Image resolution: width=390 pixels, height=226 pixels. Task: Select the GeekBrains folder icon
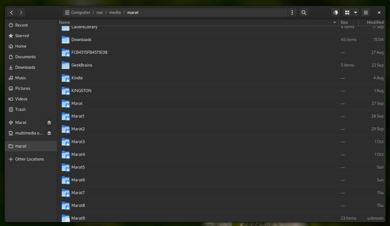point(66,65)
